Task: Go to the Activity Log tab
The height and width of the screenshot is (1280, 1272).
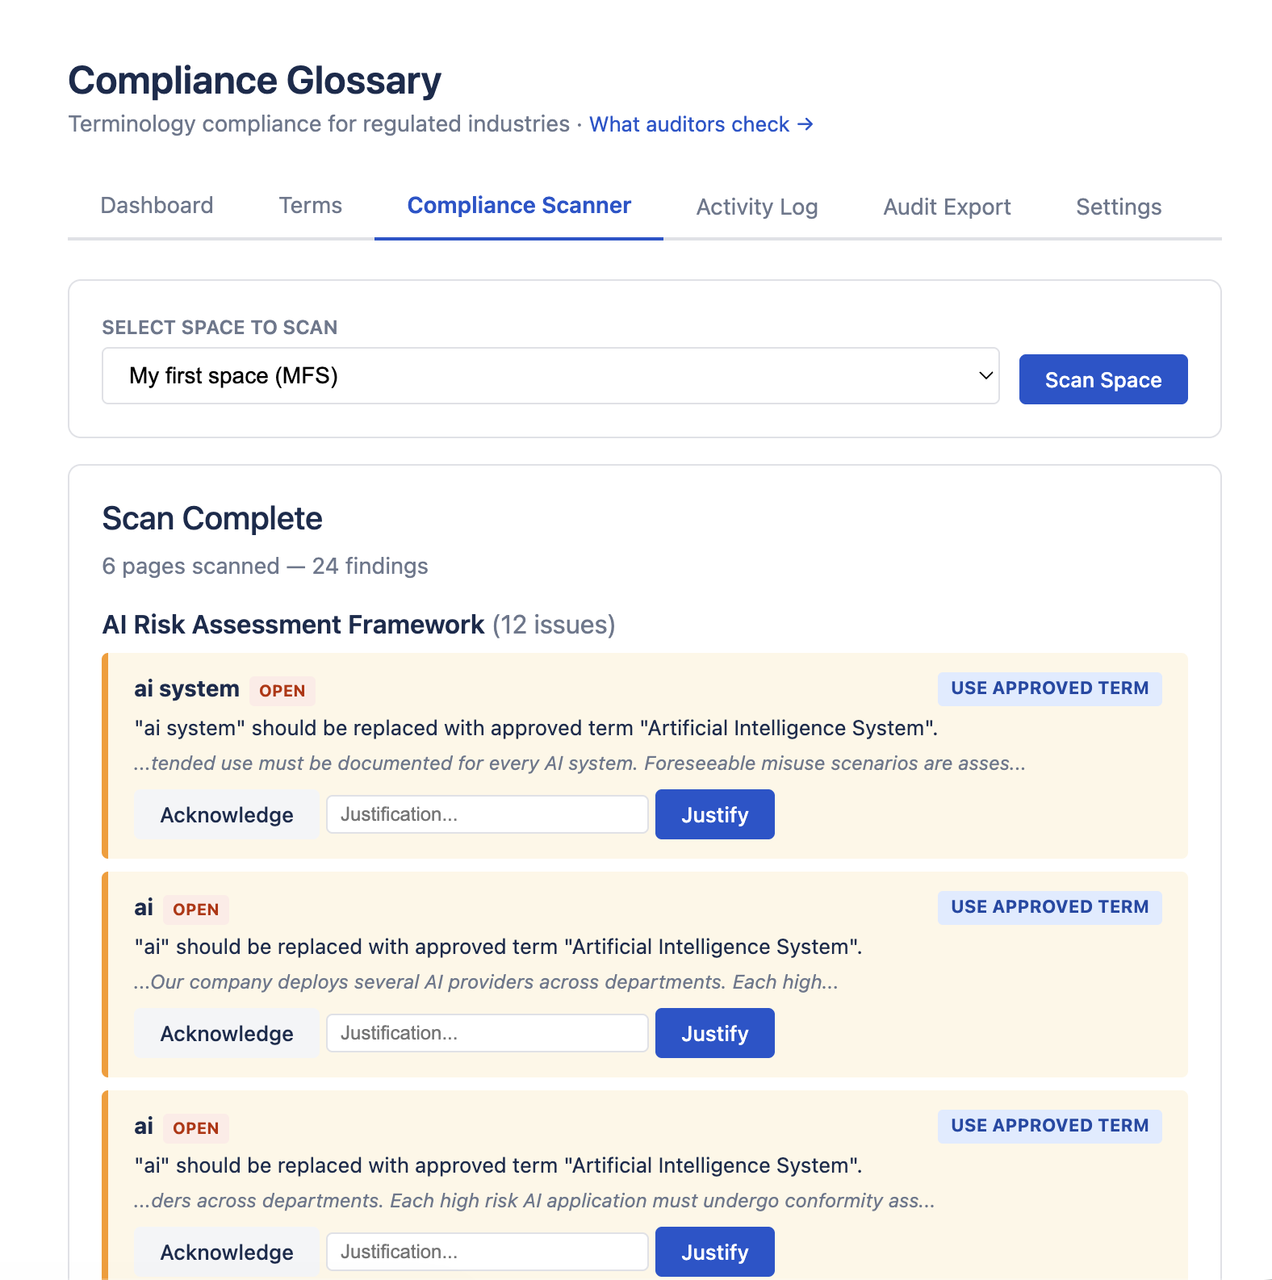Action: tap(757, 207)
